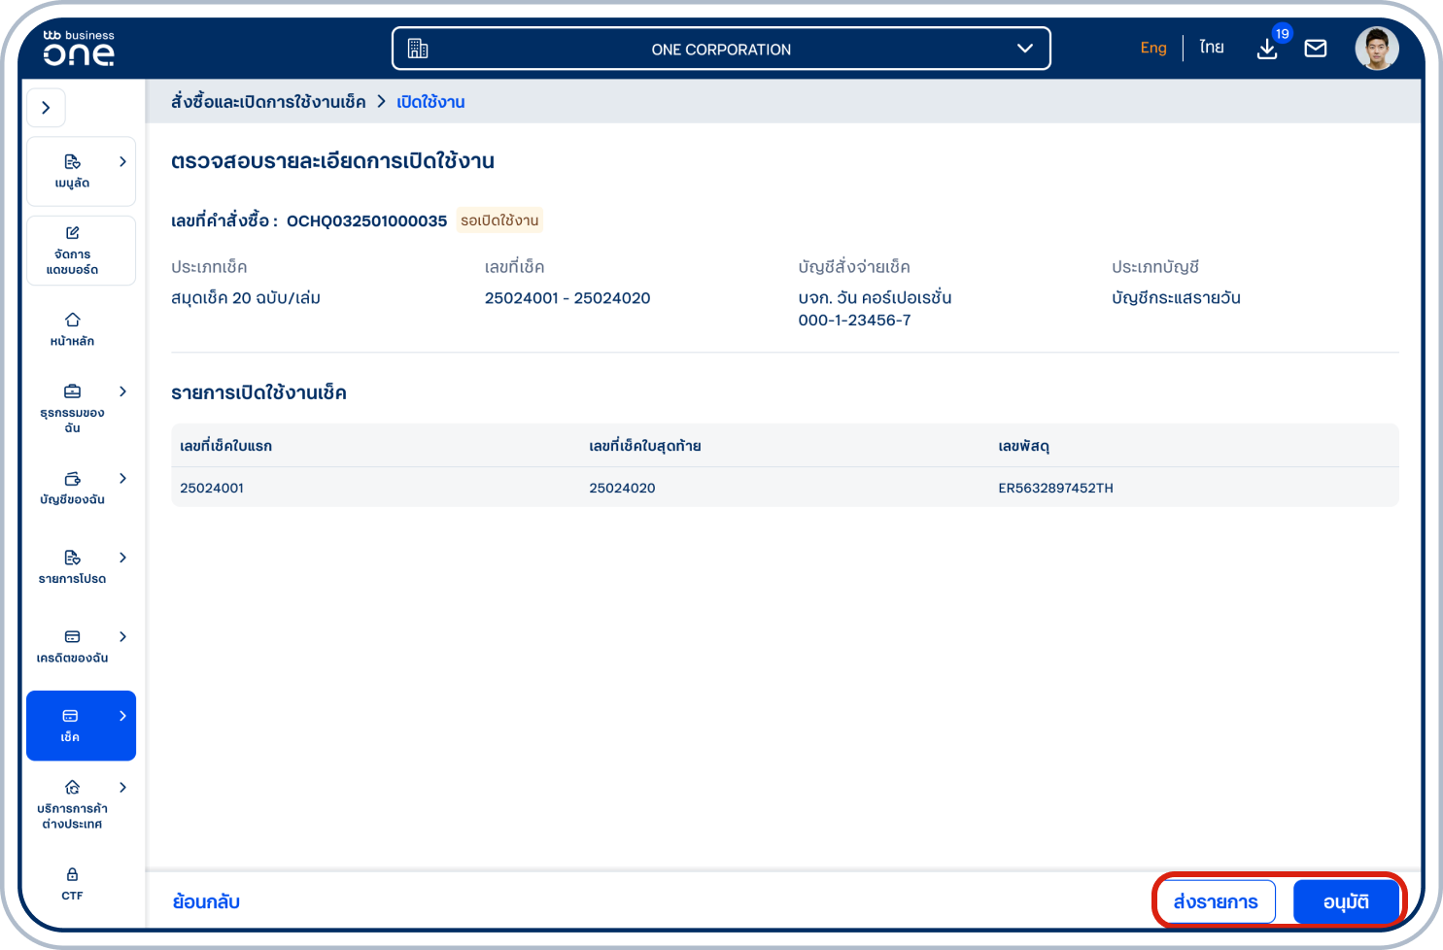Open the mail inbox envelope icon
The image size is (1443, 950).
(1316, 49)
